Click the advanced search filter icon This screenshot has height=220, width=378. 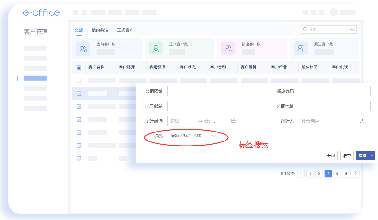pyautogui.click(x=352, y=30)
